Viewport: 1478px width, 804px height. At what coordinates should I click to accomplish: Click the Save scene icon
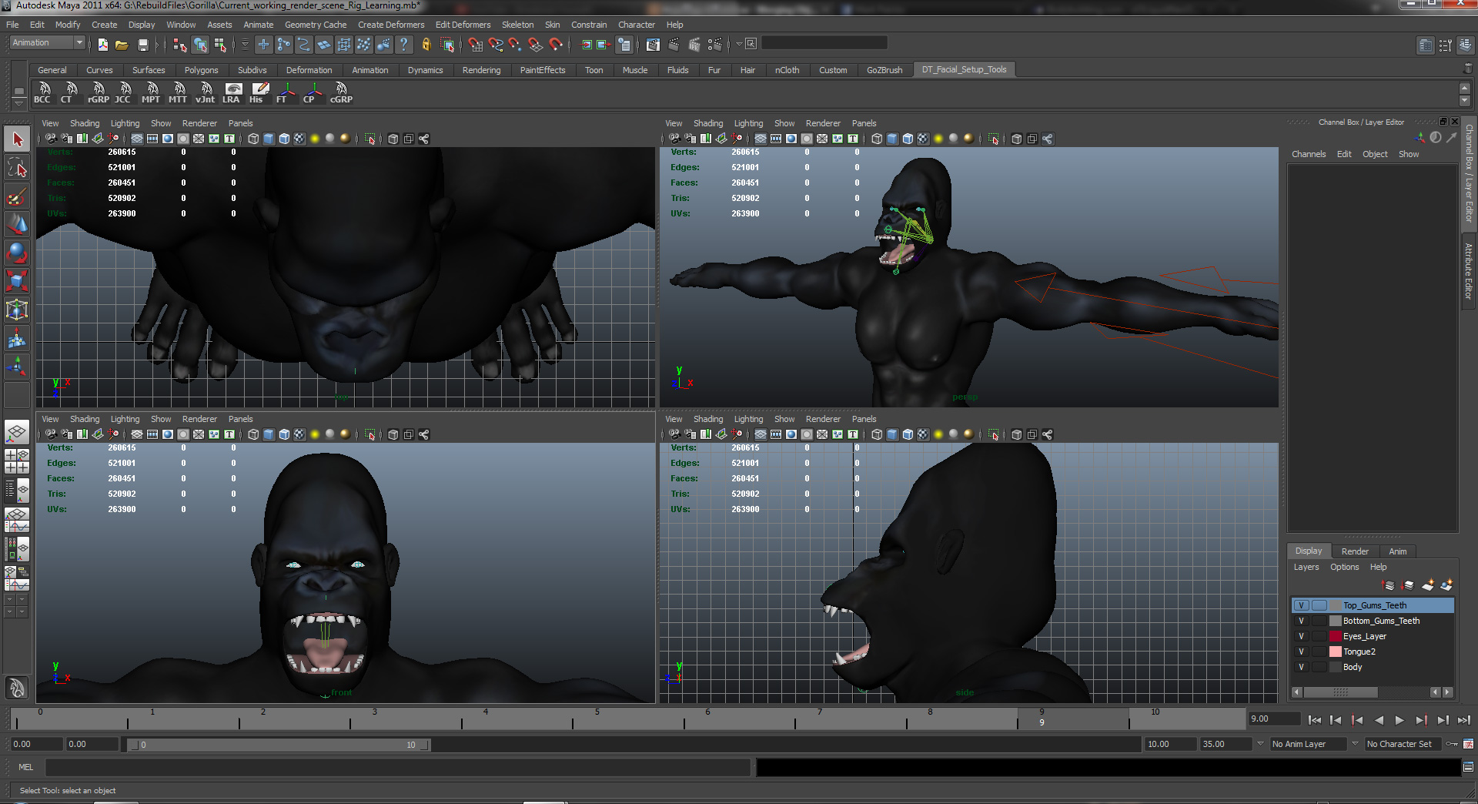(x=143, y=44)
